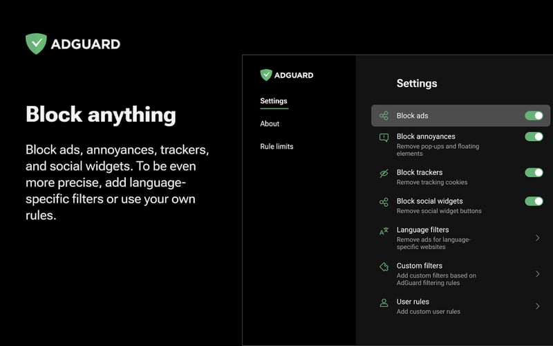This screenshot has height=346, width=553.
Task: Open User rules using its chevron
Action: tap(538, 306)
